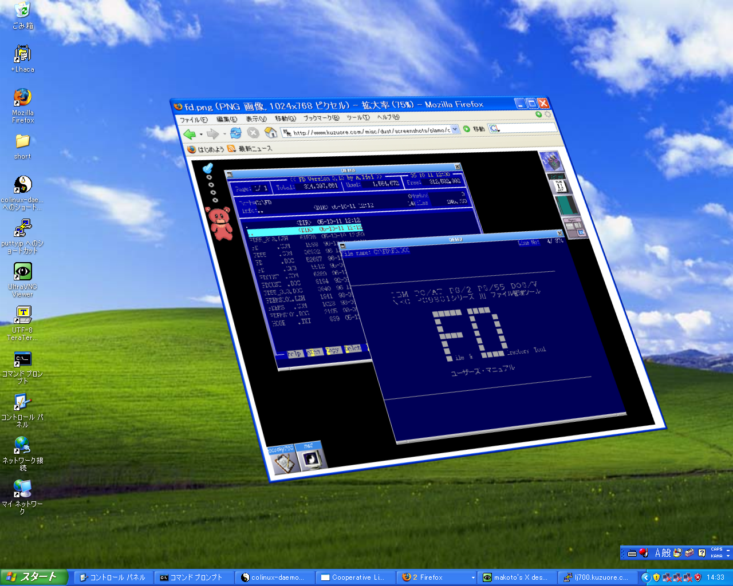733x586 pixels.
Task: Open the language bar options arrow
Action: pyautogui.click(x=728, y=556)
